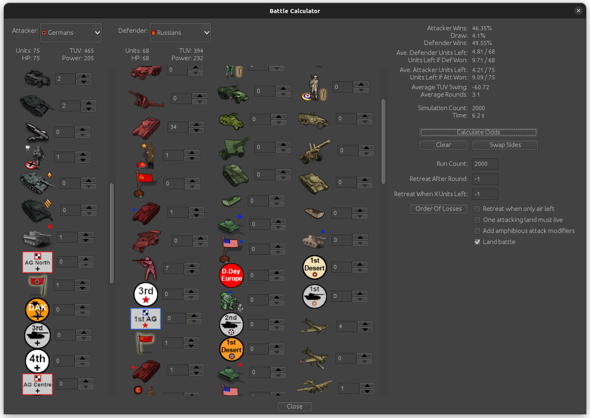This screenshot has width=590, height=418.
Task: Open the Defender Russians dropdown
Action: tap(180, 33)
